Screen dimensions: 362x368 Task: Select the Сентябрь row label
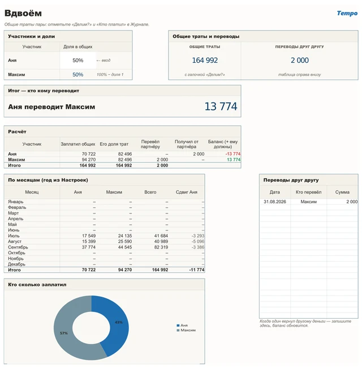18,247
